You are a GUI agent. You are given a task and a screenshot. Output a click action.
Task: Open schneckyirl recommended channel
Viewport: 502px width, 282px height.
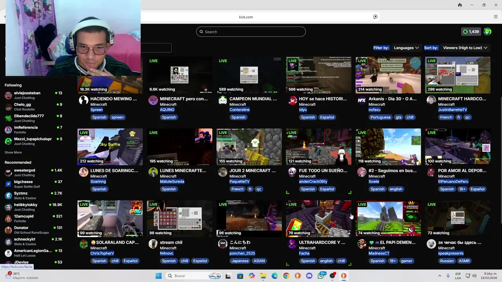click(x=33, y=241)
